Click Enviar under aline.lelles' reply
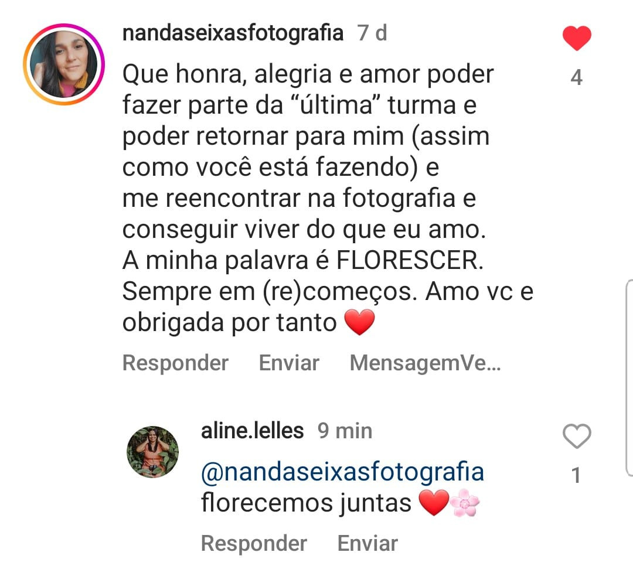633x576 pixels. click(367, 543)
